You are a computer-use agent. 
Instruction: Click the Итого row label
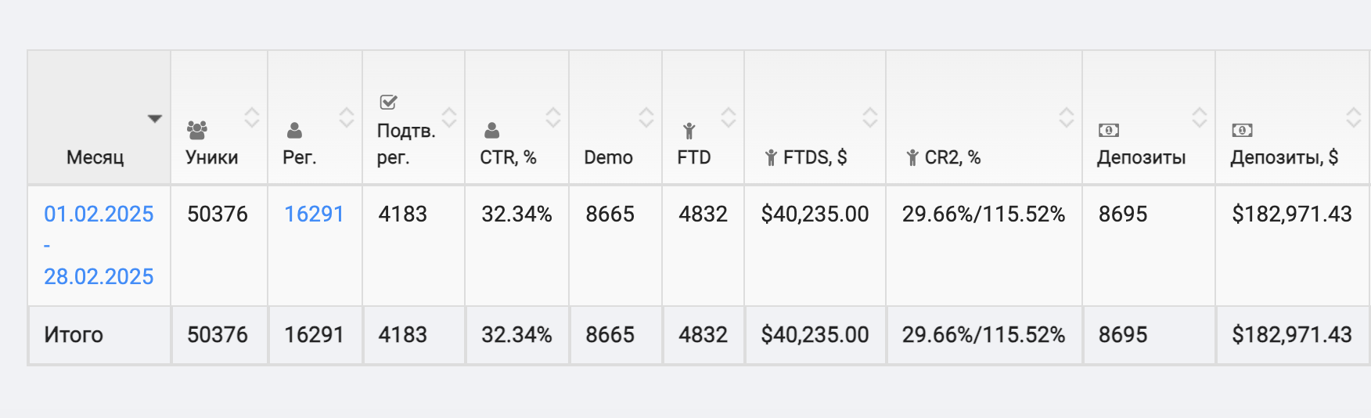point(74,335)
